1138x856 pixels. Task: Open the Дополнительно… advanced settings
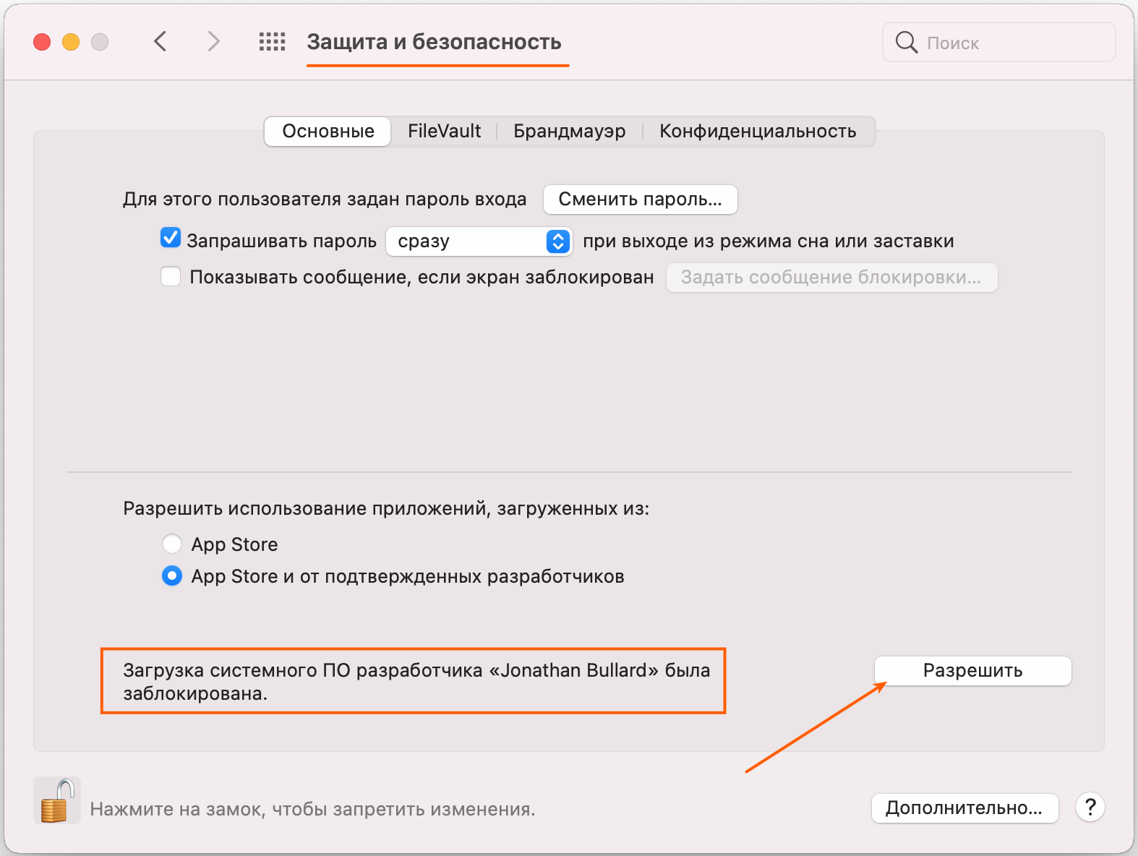pyautogui.click(x=964, y=808)
